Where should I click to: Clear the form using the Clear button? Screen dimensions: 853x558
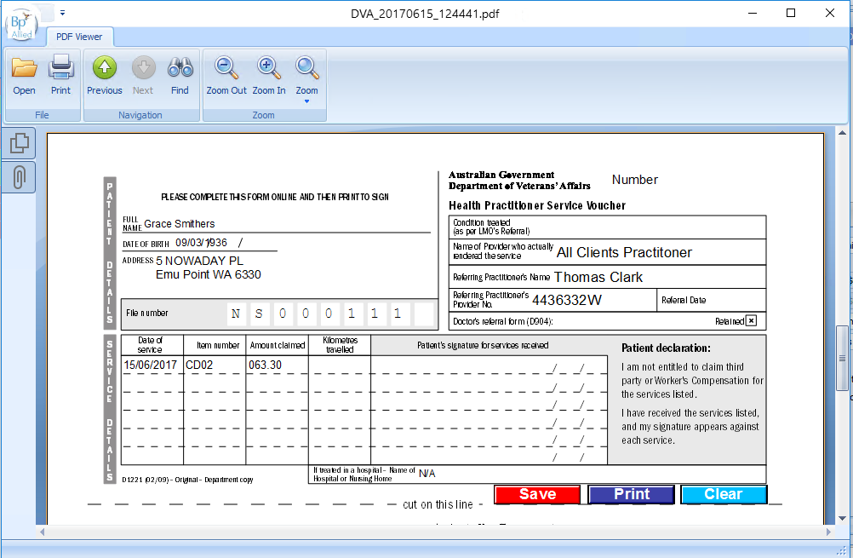point(724,494)
